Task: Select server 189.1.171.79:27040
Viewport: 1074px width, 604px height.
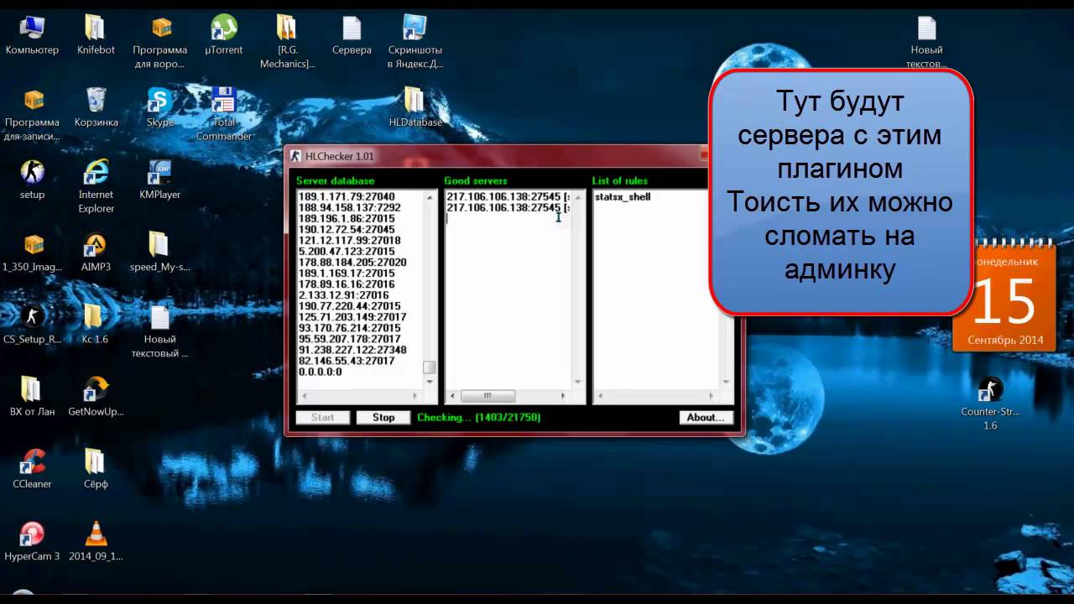Action: (347, 197)
